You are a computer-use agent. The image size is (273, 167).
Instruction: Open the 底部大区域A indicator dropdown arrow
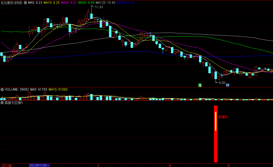coord(2,103)
